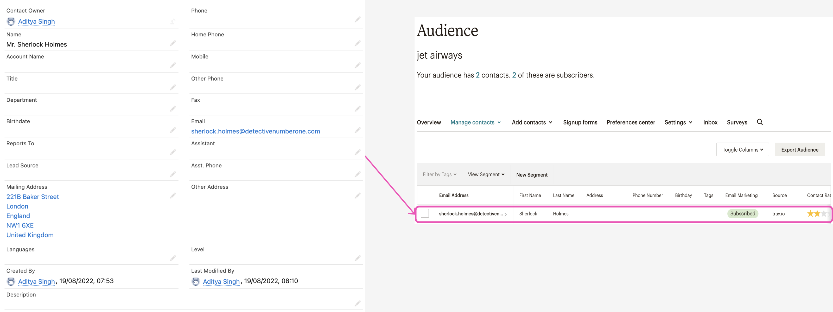Select the sherlock.holmes contact row checkbox
The height and width of the screenshot is (312, 833).
[425, 213]
